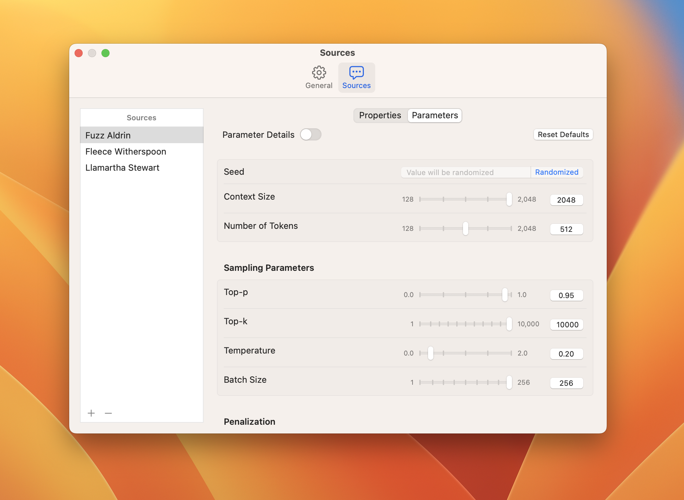Click the Reset Defaults button
Viewport: 684px width, 500px height.
pyautogui.click(x=563, y=134)
